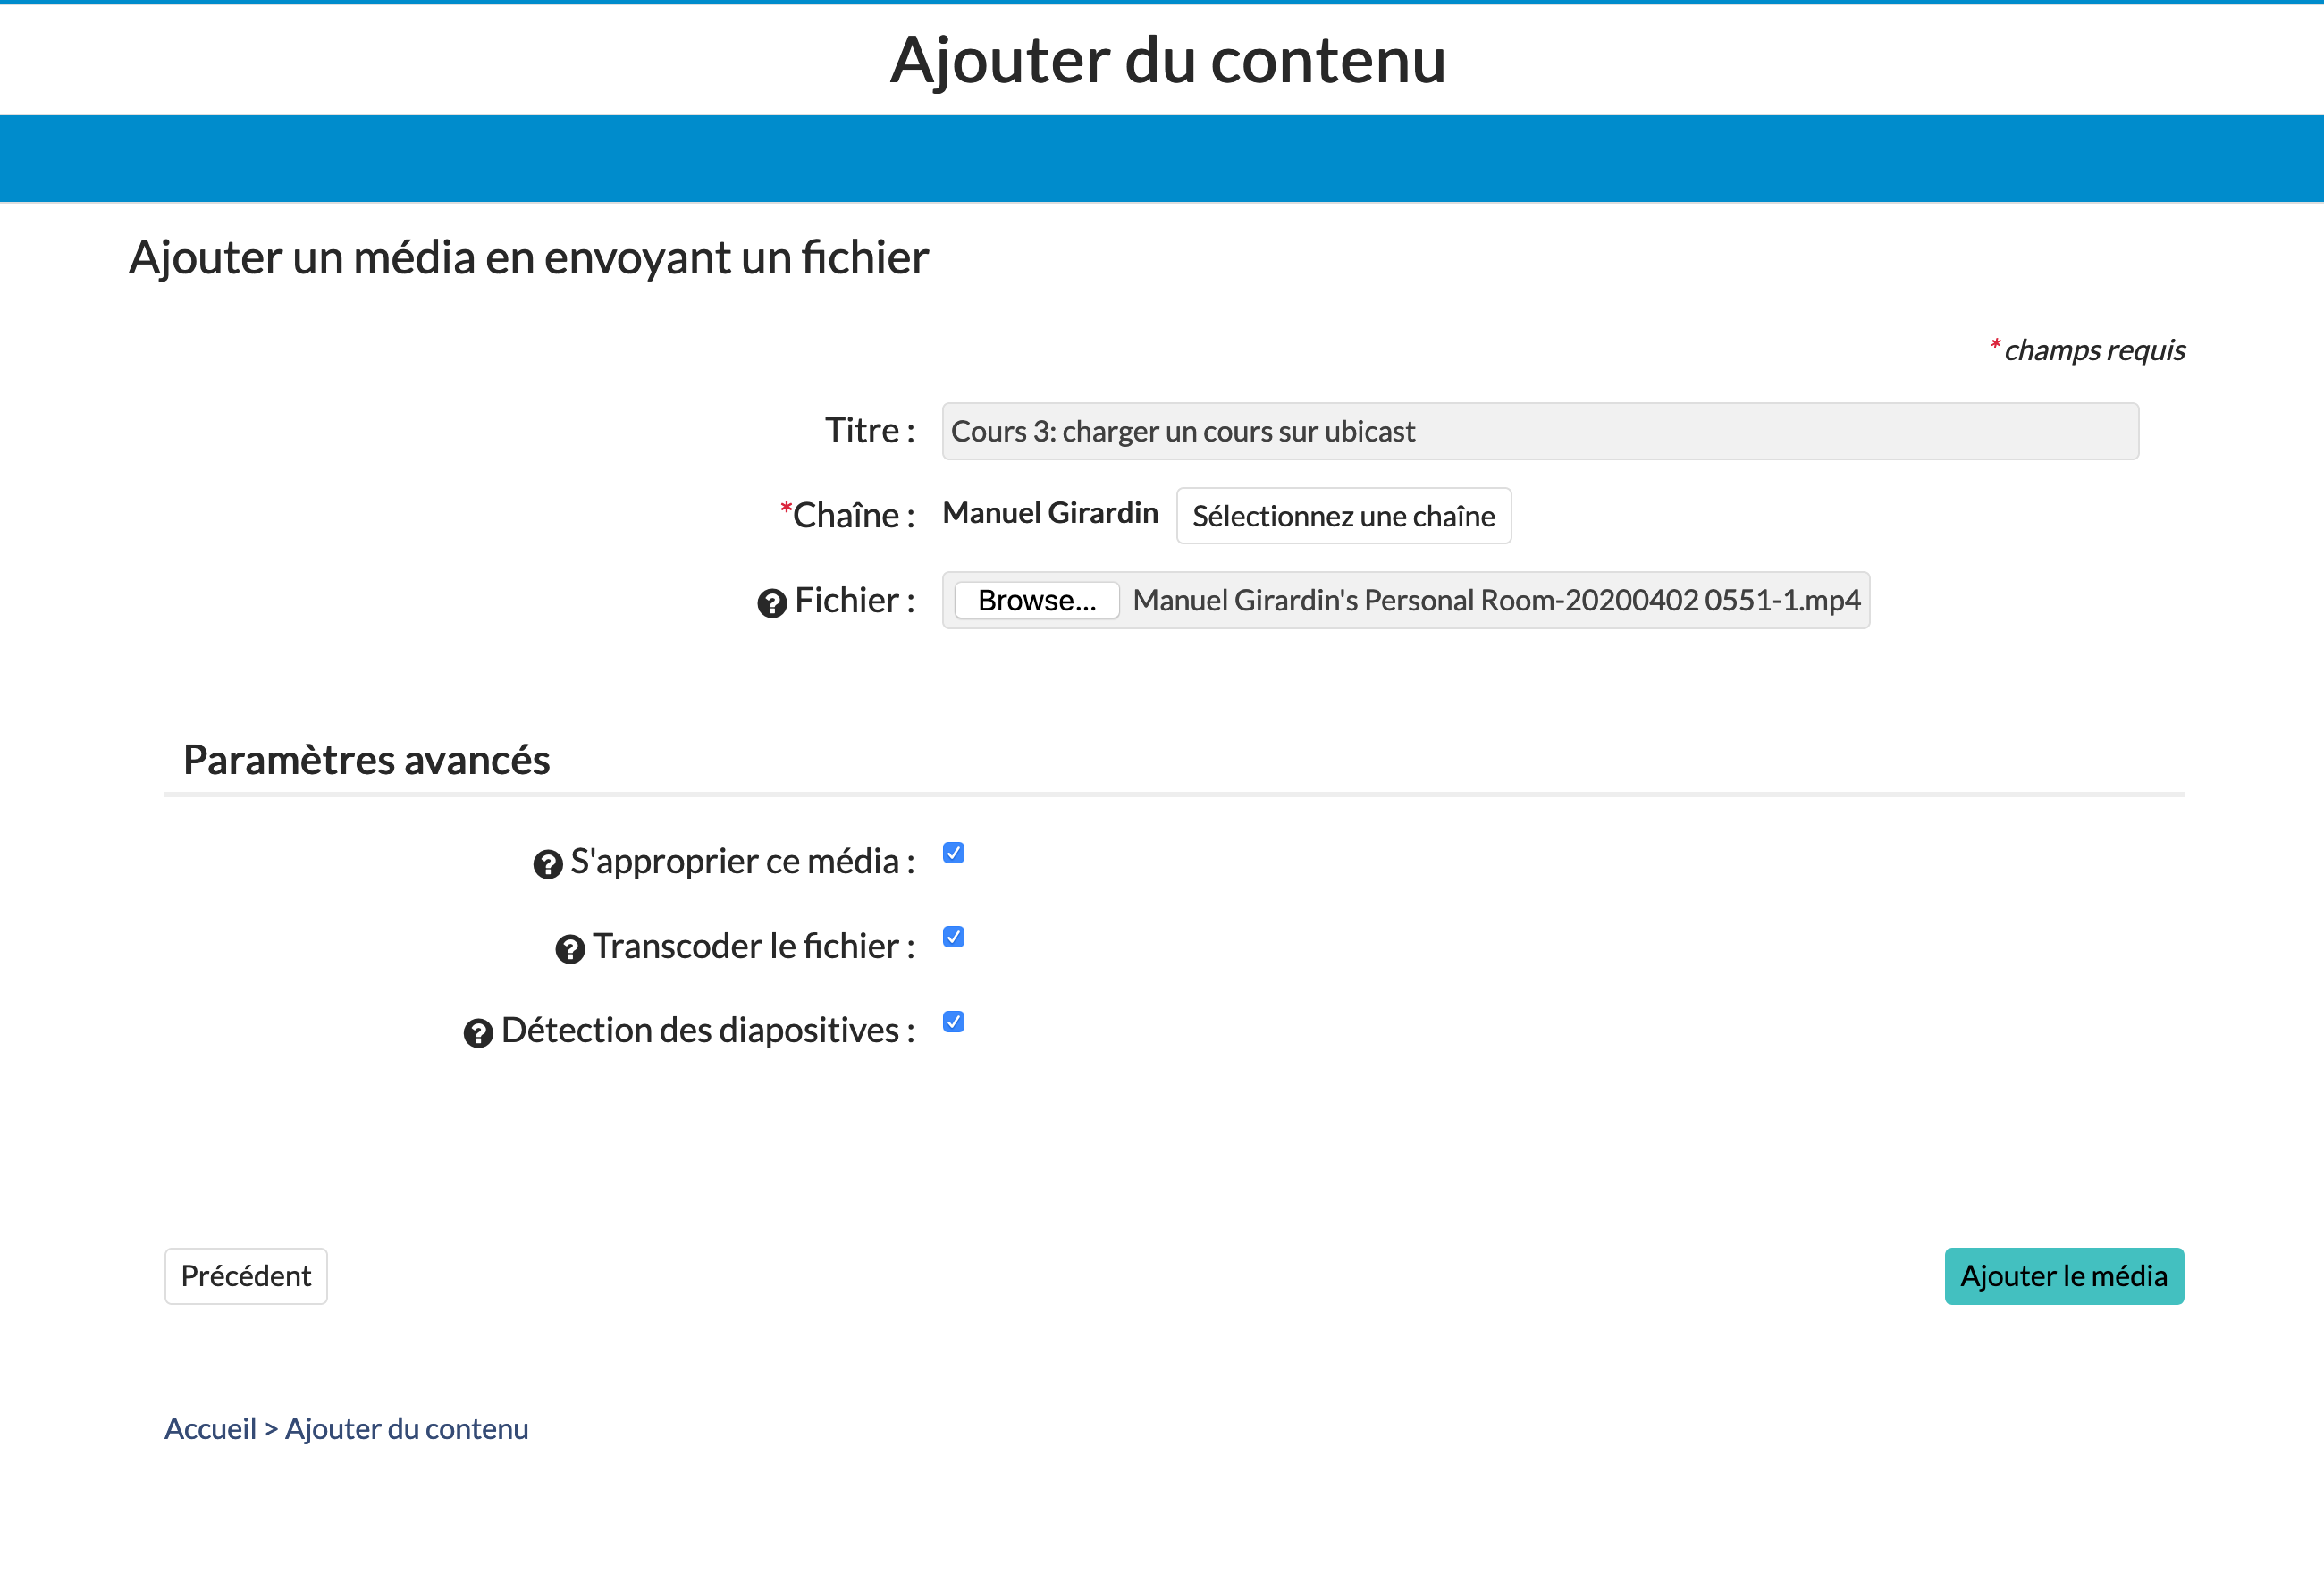Viewport: 2324px width, 1582px height.
Task: Click help icon next to Fichier label
Action: (771, 603)
